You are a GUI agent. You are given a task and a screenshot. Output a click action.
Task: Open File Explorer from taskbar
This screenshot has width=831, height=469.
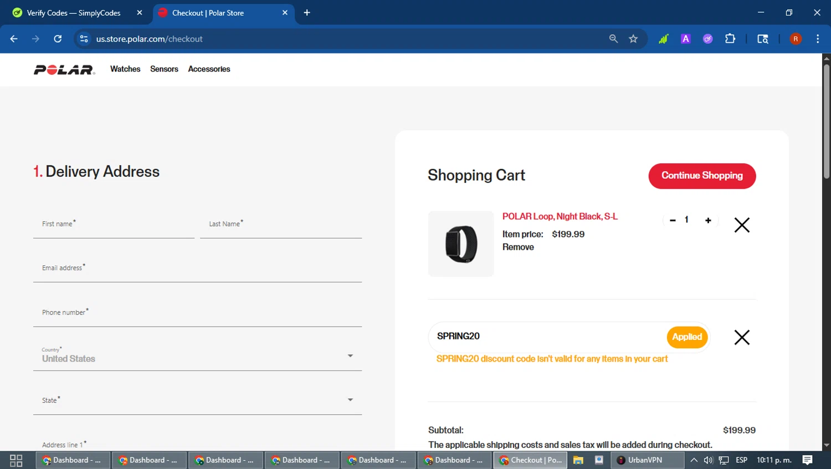[x=578, y=460]
